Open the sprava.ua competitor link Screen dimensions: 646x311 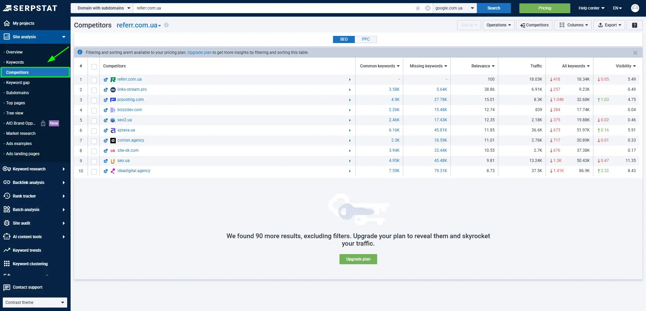(x=126, y=130)
